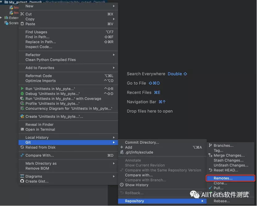Choose Reformat Code

coord(68,76)
